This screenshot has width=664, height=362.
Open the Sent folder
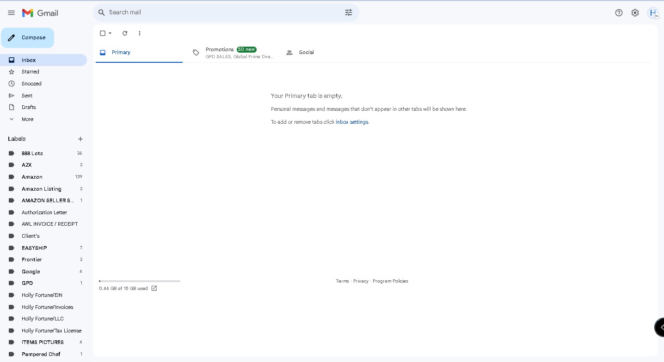(43, 96)
